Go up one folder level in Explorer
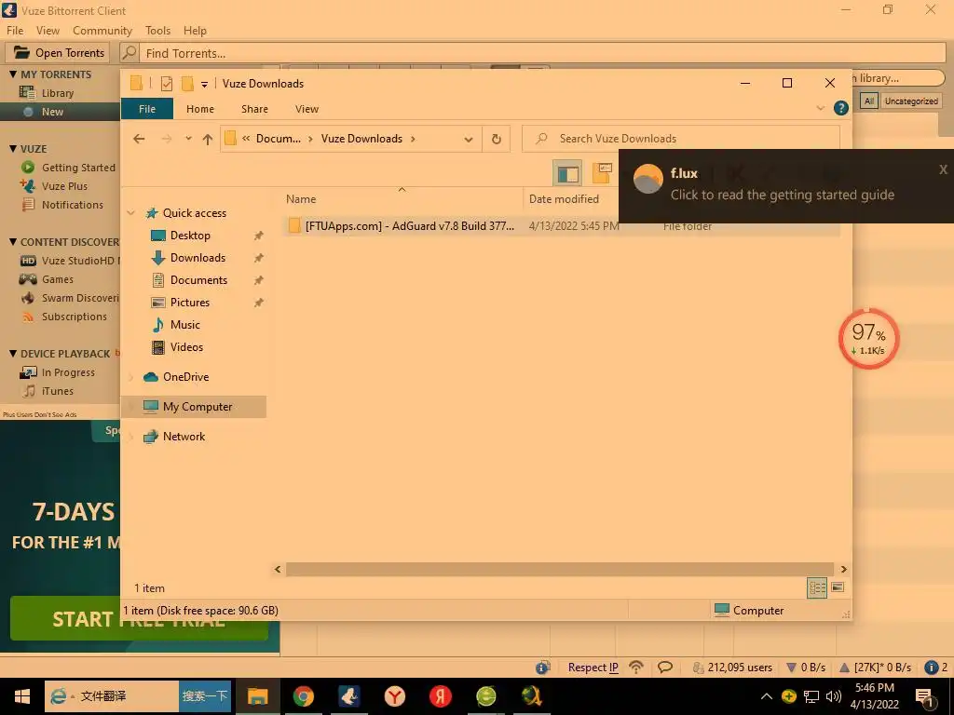 click(x=208, y=140)
